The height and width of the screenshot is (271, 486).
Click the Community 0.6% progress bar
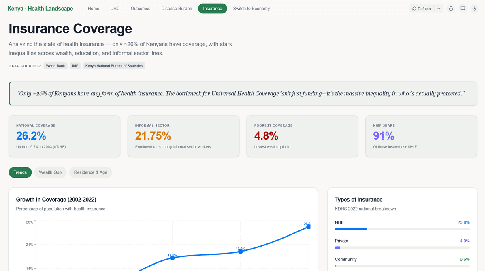click(x=402, y=266)
